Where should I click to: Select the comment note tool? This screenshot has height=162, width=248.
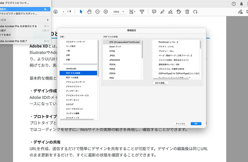coord(154,12)
